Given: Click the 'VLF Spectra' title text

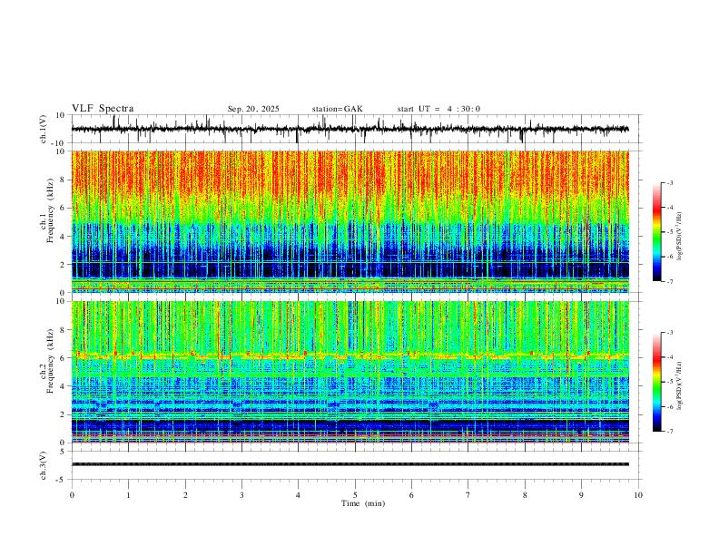Looking at the screenshot, I should pos(103,109).
